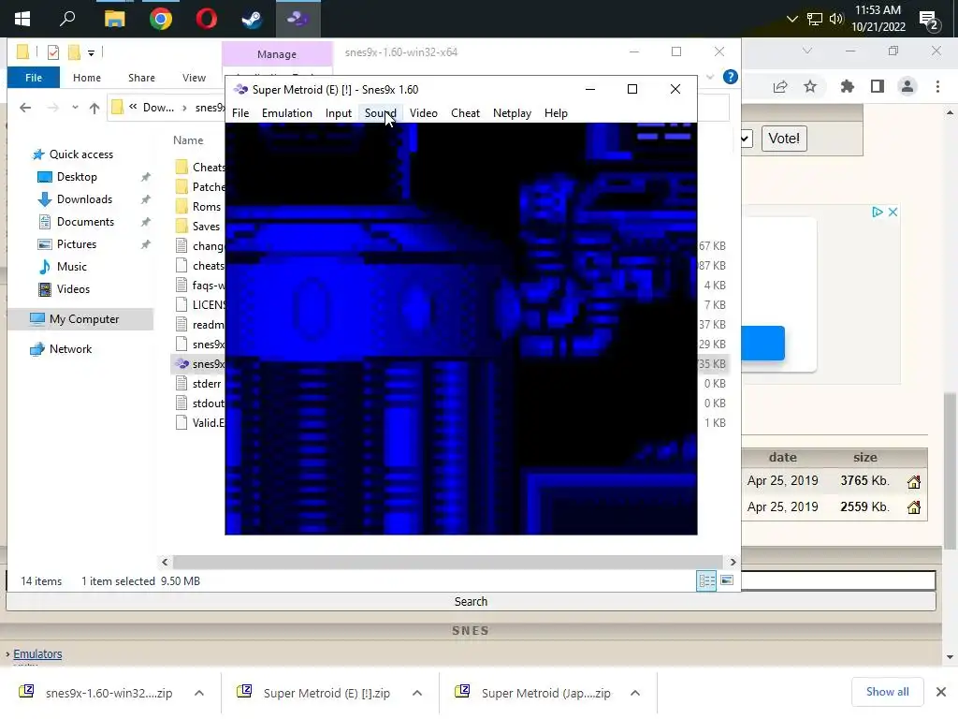Show all downloads

pos(887,692)
